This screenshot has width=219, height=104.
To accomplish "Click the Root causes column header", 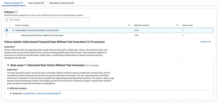I will [x=188, y=25].
